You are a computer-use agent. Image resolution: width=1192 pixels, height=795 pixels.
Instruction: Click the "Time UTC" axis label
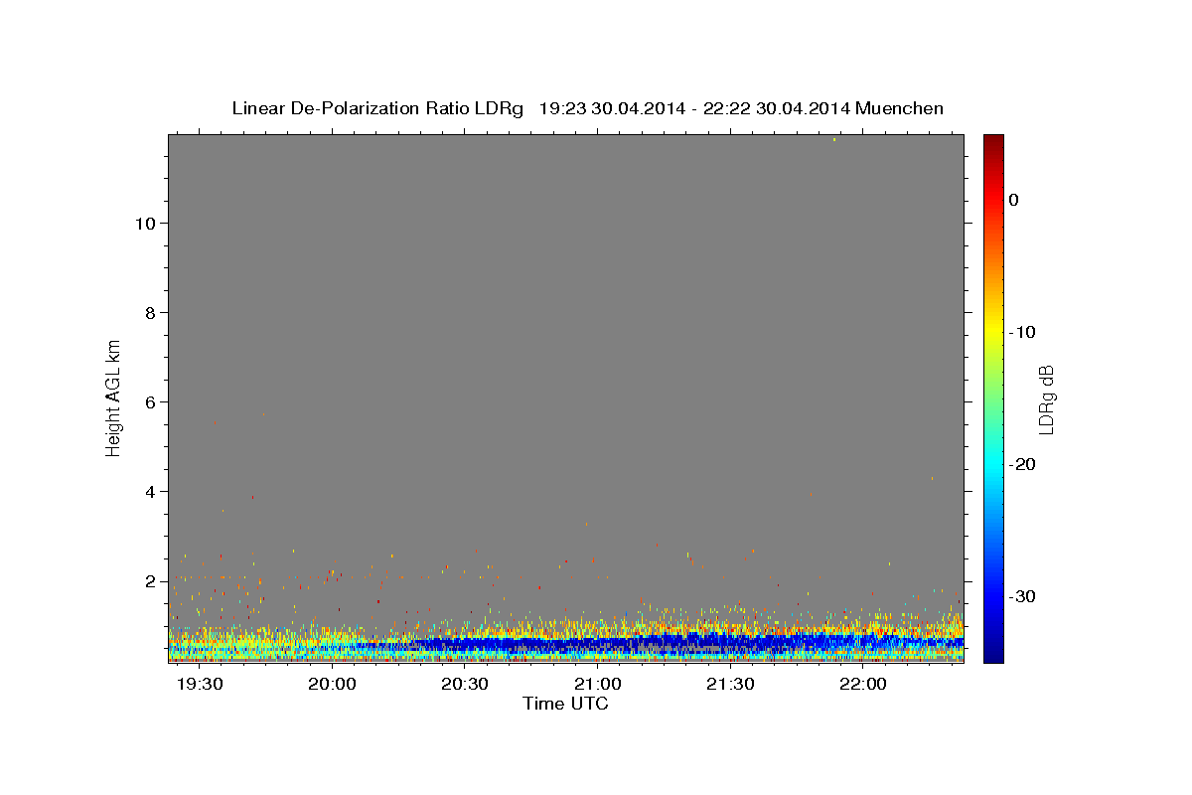coord(565,704)
